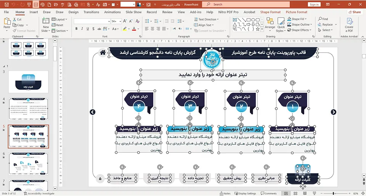This screenshot has height=196, width=366.
Task: Increase font size with the A up icon
Action: [125, 21]
